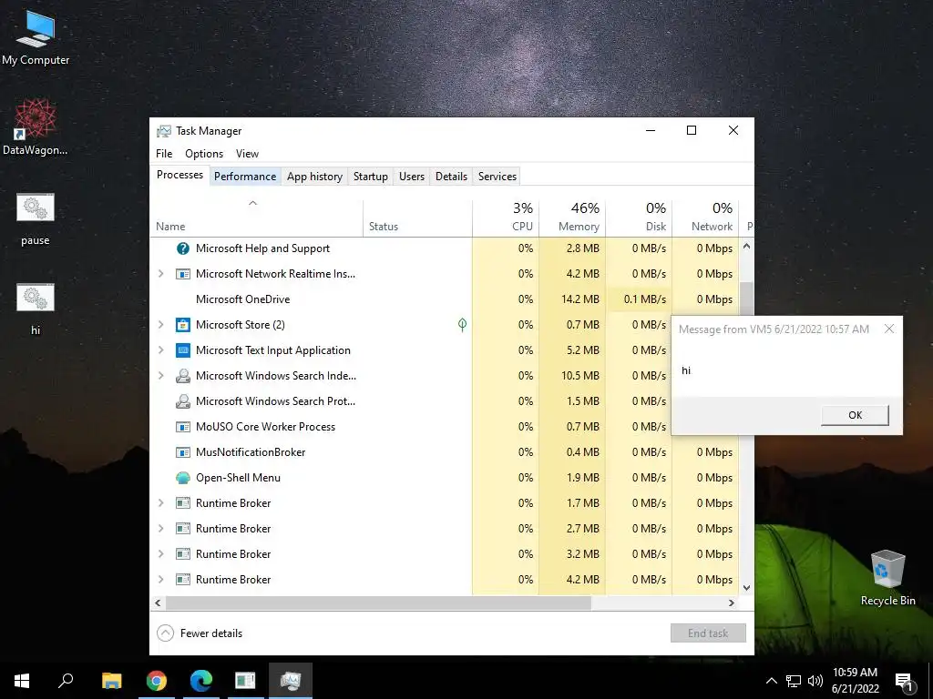Select the Microsoft OneDrive process row
Image resolution: width=933 pixels, height=699 pixels.
tap(445, 299)
